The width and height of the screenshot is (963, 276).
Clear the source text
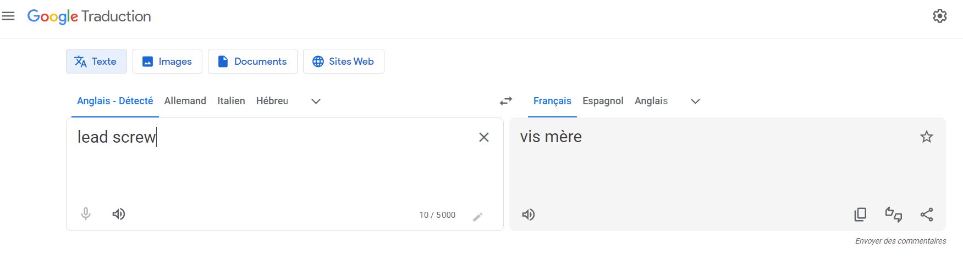coord(483,137)
